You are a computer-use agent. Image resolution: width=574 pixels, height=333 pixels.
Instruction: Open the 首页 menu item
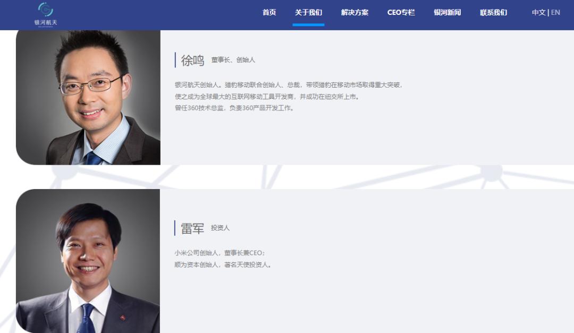pos(269,12)
